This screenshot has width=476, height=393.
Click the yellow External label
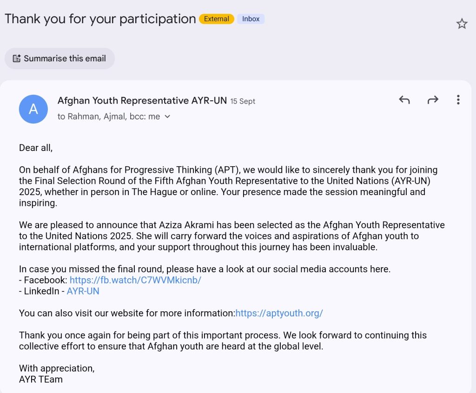coord(217,19)
